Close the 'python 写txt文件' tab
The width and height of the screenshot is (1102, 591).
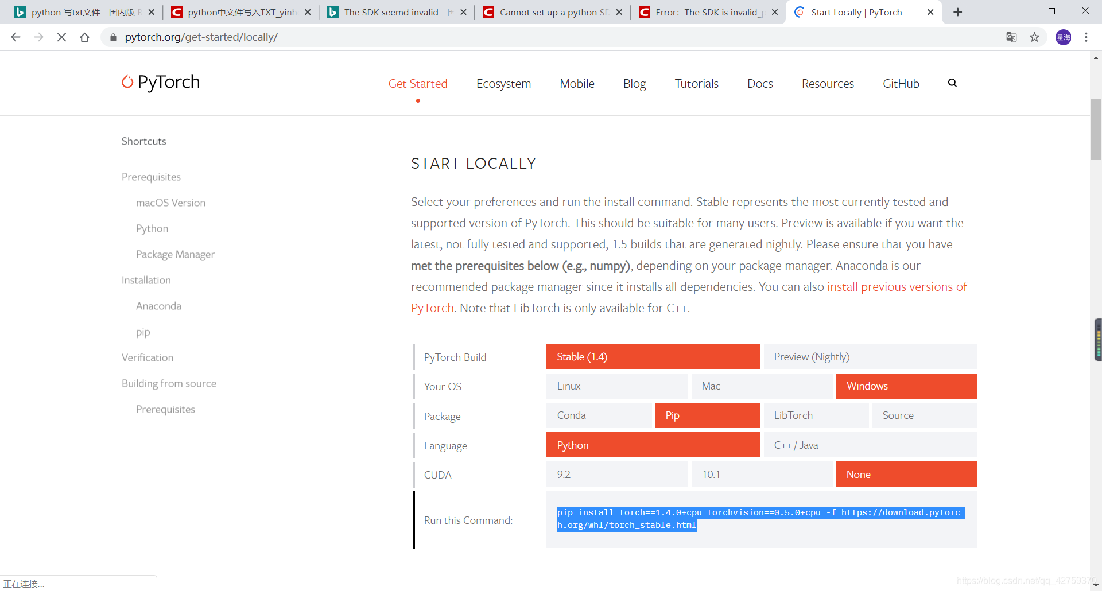click(x=152, y=12)
